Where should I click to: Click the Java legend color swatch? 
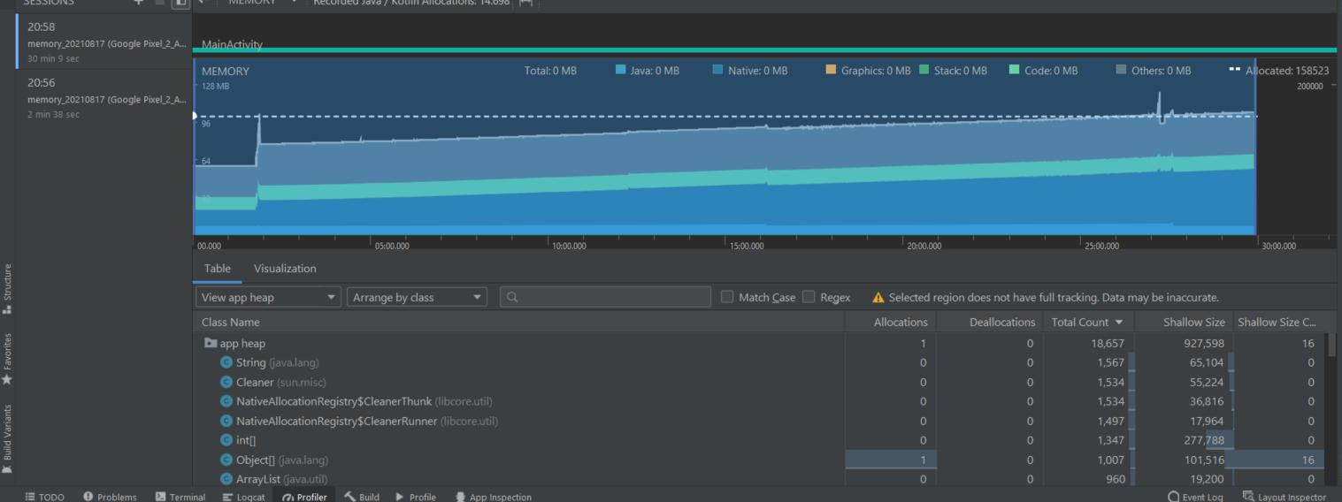point(620,71)
